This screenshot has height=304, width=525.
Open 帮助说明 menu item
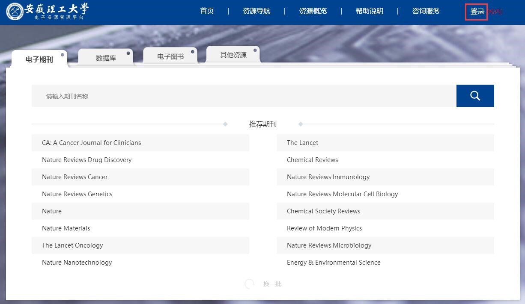coord(370,11)
